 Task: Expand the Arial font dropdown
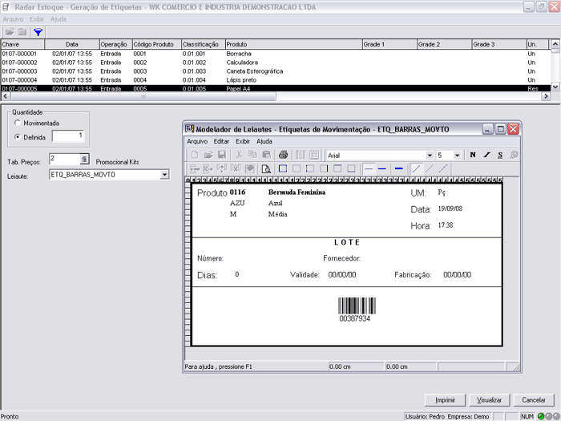point(430,155)
